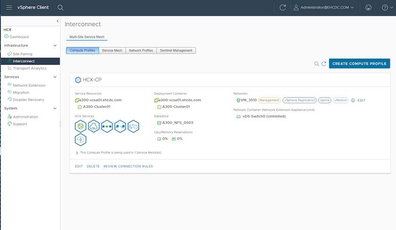396x230 pixels.
Task: Delete the HCX-CP compute profile
Action: pyautogui.click(x=93, y=166)
